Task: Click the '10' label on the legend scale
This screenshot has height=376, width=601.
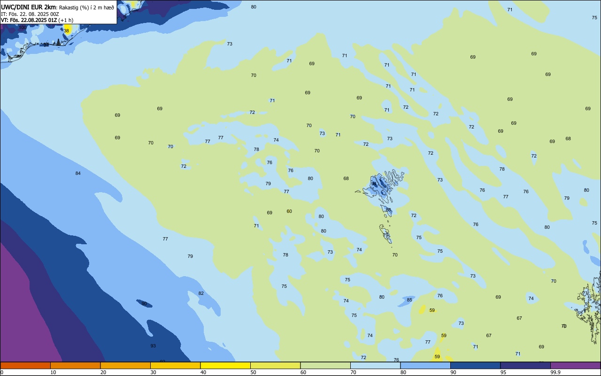Action: (x=53, y=372)
